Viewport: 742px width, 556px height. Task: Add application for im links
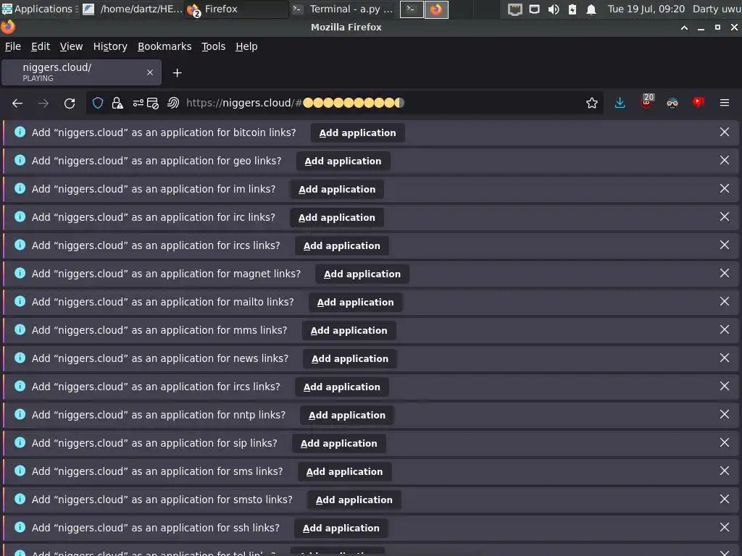pos(337,189)
